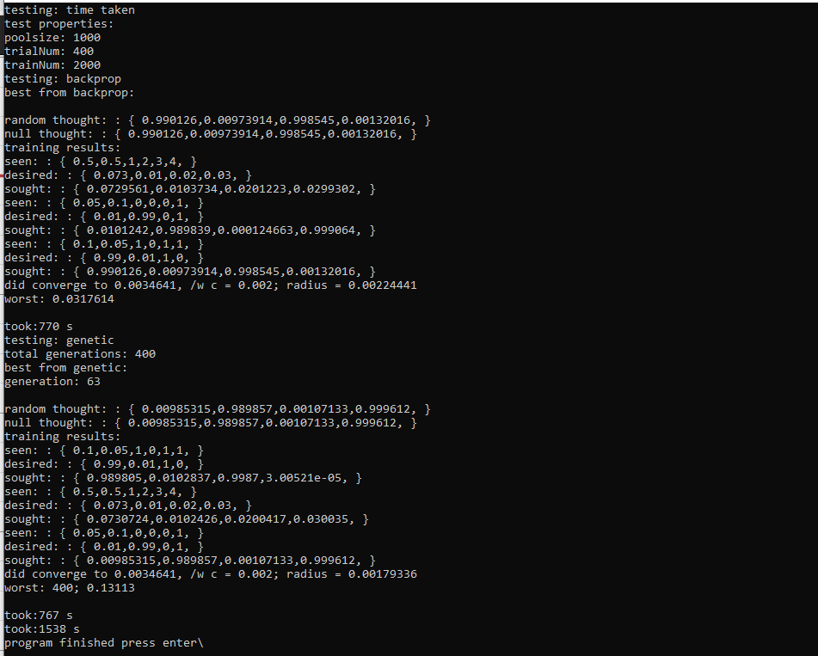This screenshot has height=656, width=818.
Task: Click the "best from genetic:" line
Action: (x=66, y=368)
